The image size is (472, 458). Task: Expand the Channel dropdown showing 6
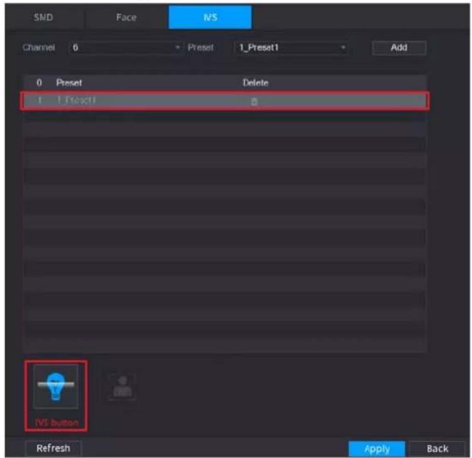[126, 48]
